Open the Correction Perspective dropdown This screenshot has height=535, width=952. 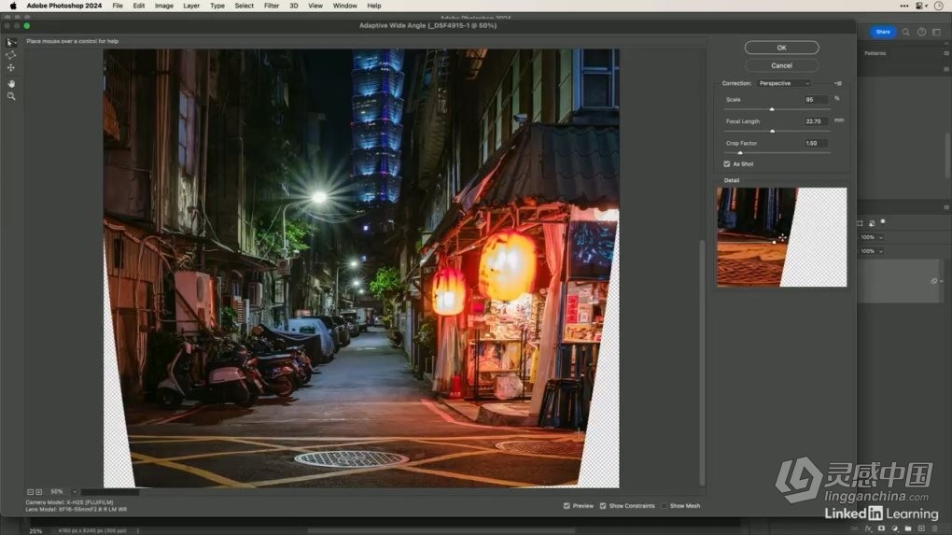tap(784, 83)
